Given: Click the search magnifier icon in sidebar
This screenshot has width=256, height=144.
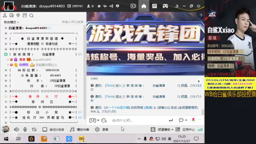Looking at the screenshot, I should click(31, 15).
